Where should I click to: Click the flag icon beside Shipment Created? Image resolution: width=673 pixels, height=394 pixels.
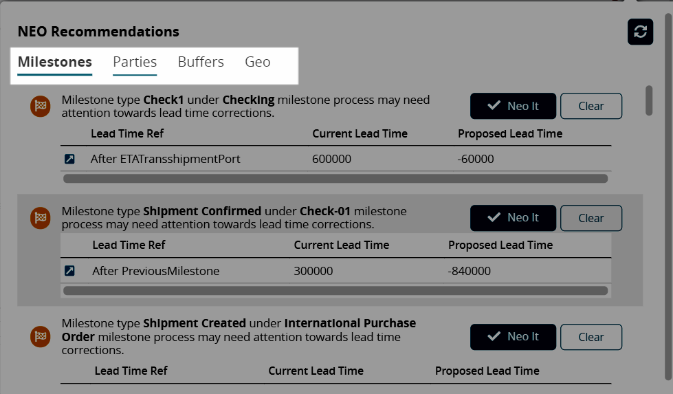[41, 336]
